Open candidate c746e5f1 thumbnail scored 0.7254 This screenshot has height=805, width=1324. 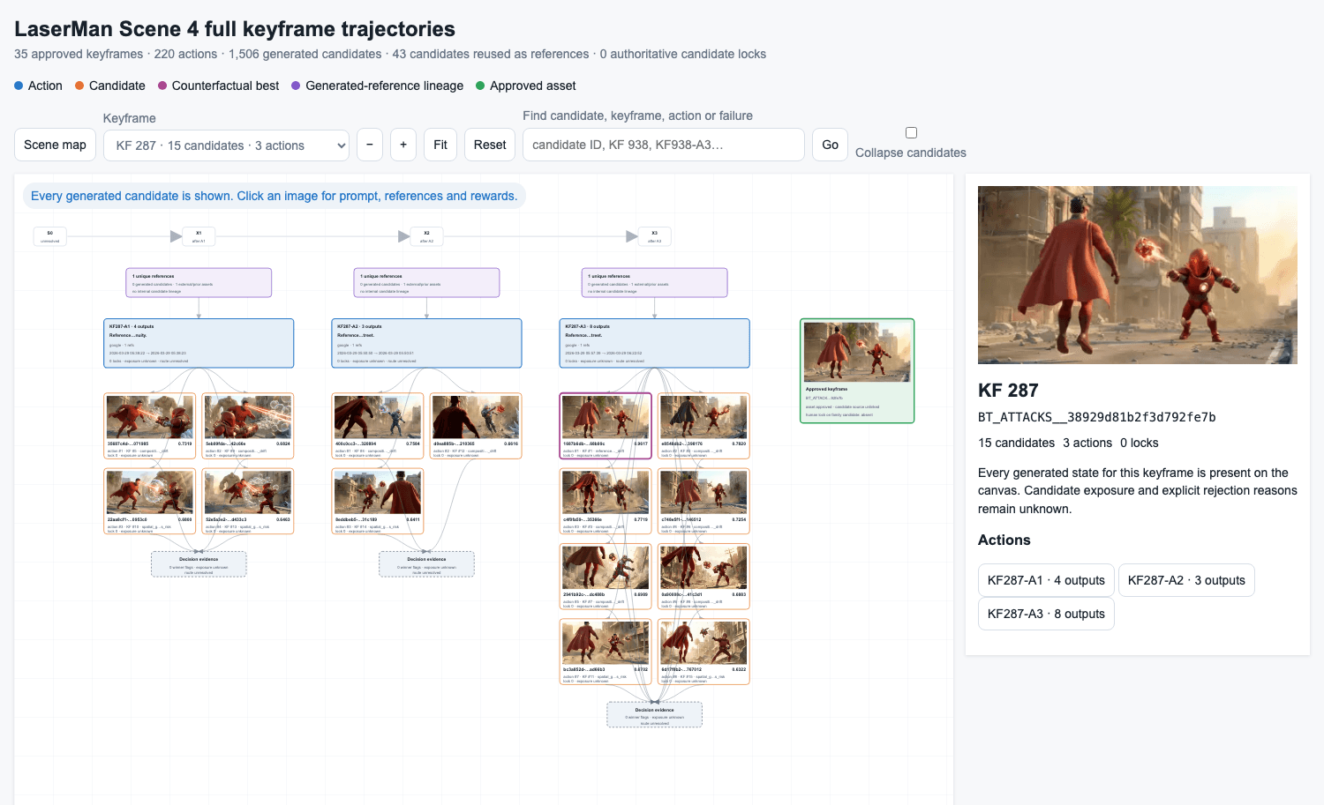click(x=703, y=492)
